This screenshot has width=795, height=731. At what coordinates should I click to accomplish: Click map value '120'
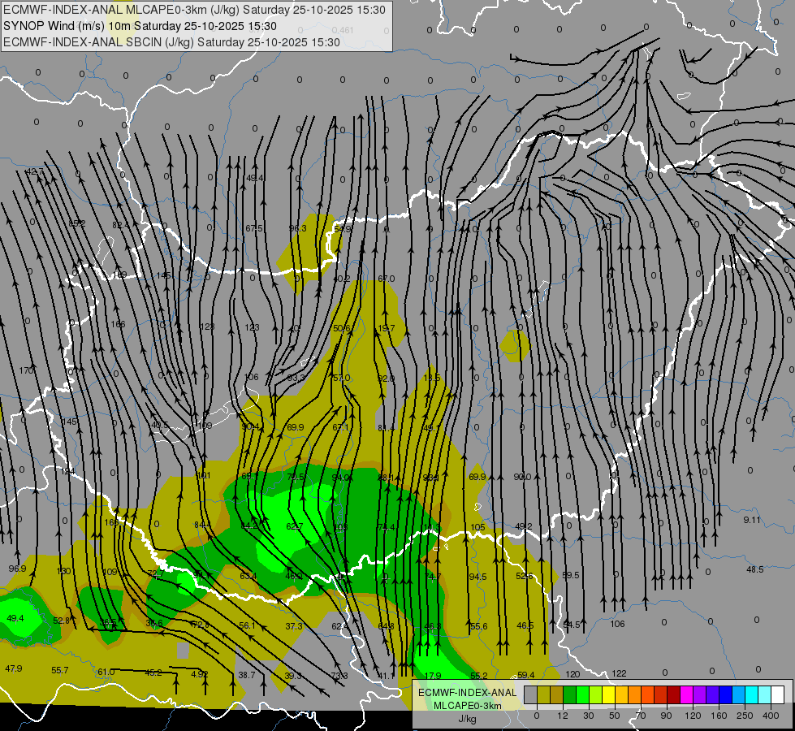point(573,674)
